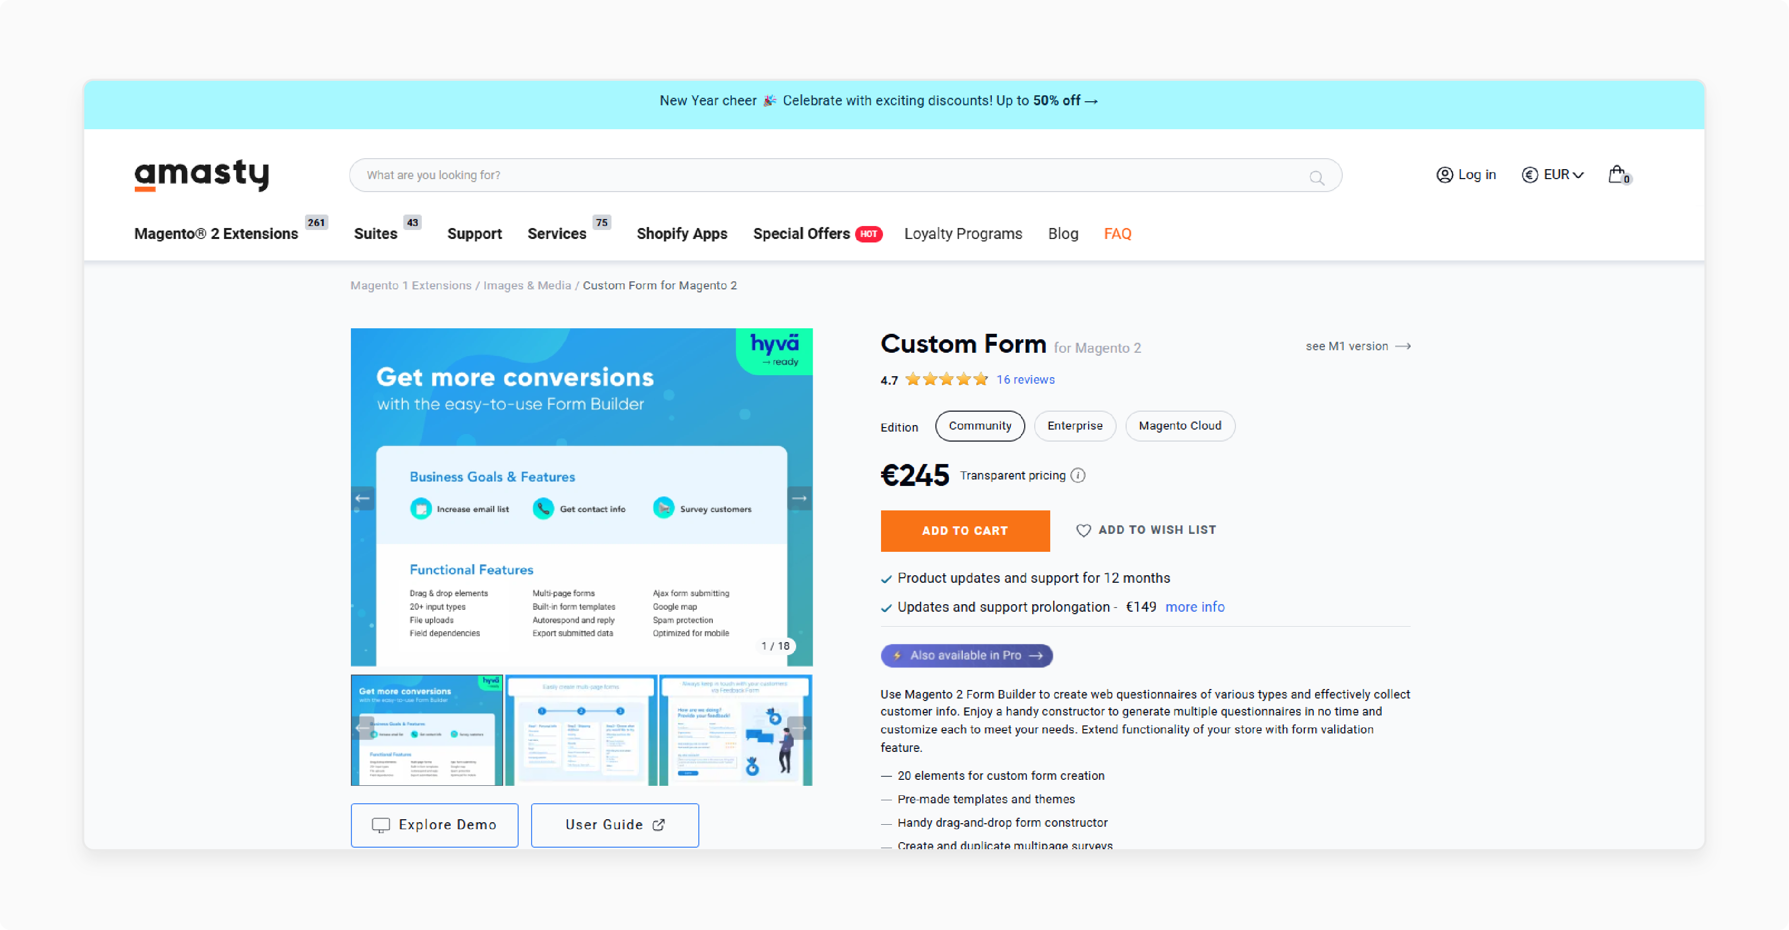
Task: Open the New Year discounts banner
Action: pos(879,101)
